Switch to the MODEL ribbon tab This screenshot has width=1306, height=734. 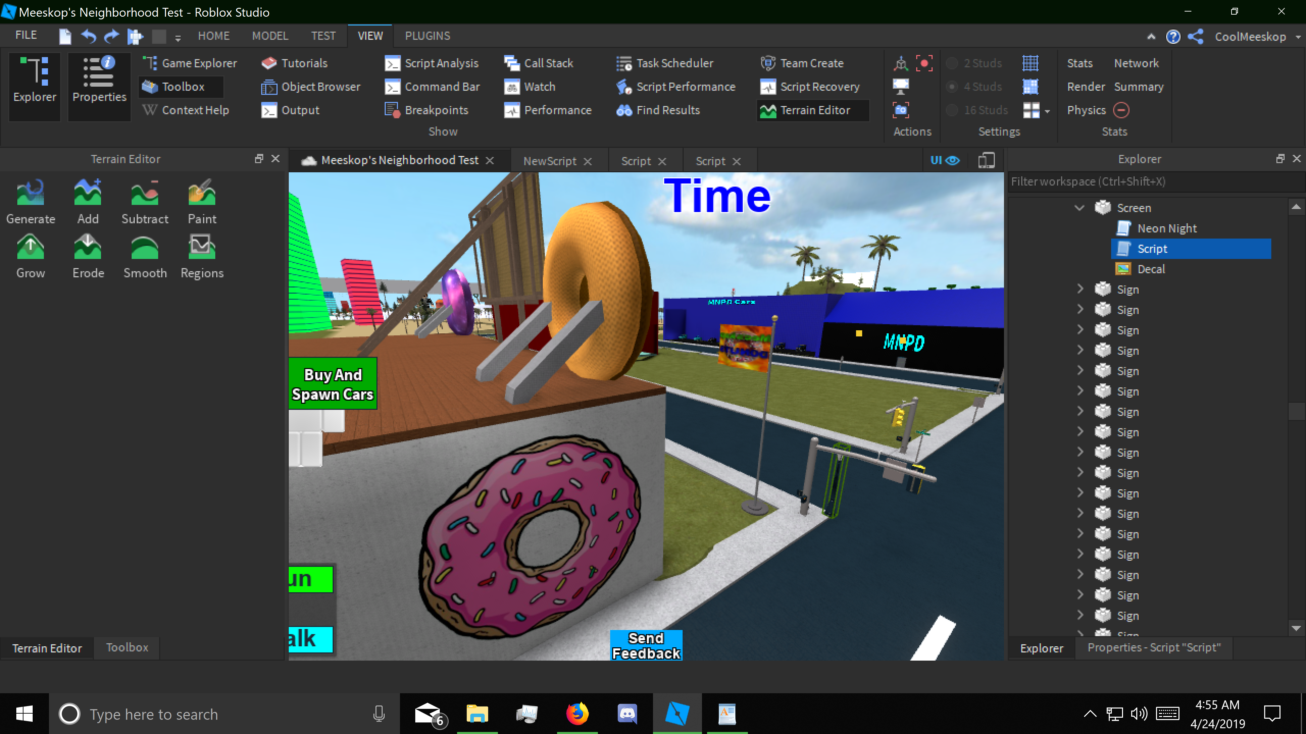(x=270, y=35)
